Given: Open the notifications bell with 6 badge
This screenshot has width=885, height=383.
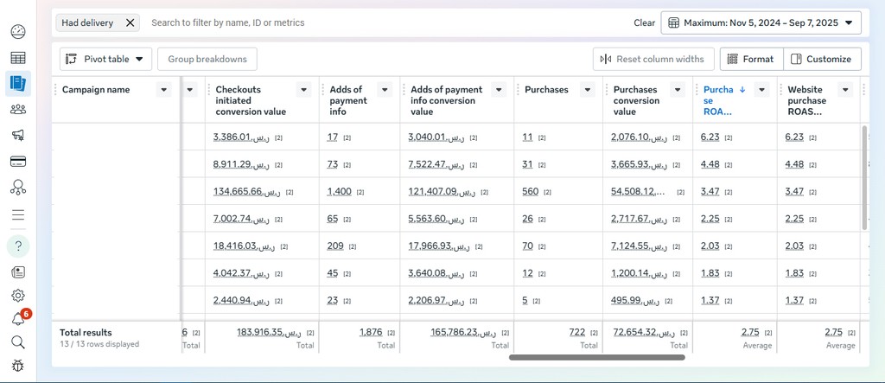Looking at the screenshot, I should coord(17,319).
